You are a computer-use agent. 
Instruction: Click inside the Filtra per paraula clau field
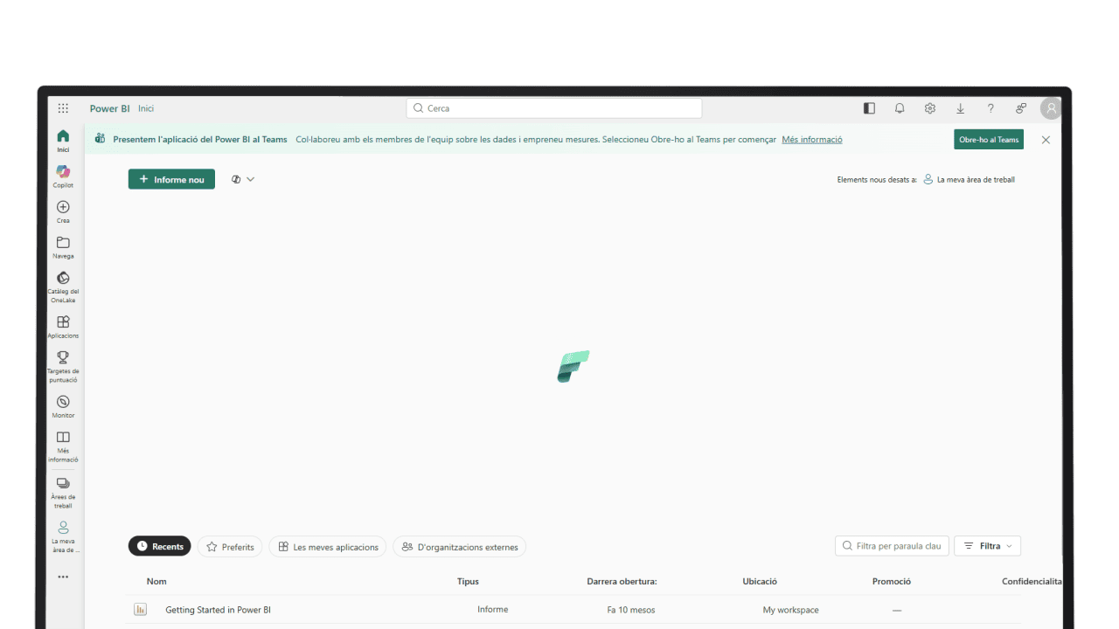coord(892,546)
